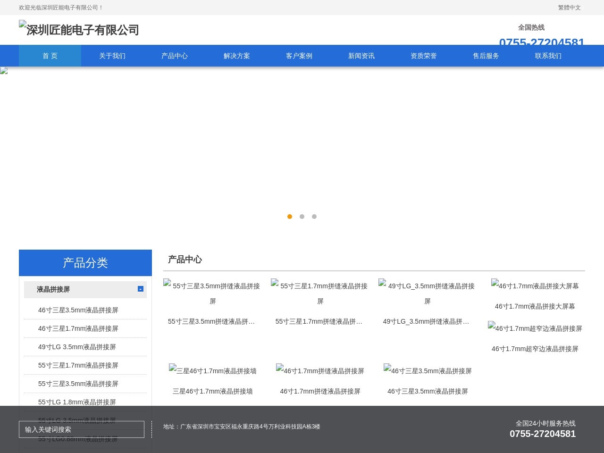Navigate to the 首页 menu item
This screenshot has height=453, width=604.
(x=50, y=56)
